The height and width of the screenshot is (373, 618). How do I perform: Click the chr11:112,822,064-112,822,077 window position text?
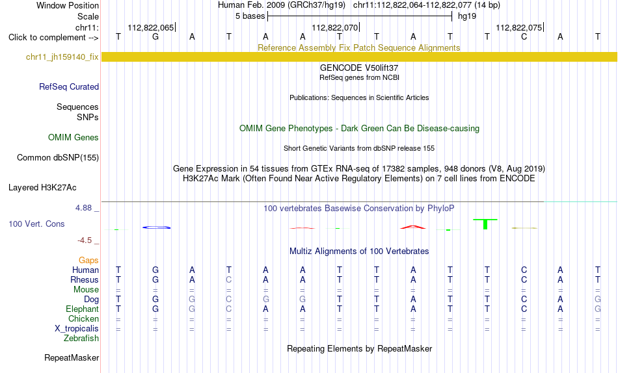coord(427,5)
